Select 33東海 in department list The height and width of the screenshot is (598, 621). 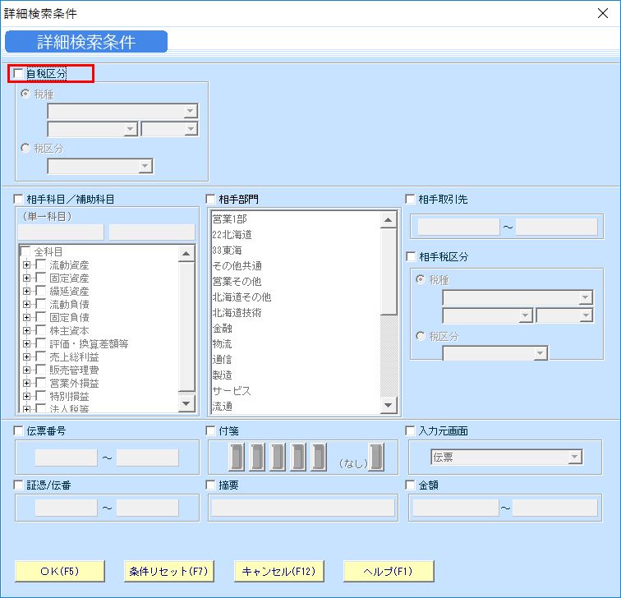click(x=296, y=250)
